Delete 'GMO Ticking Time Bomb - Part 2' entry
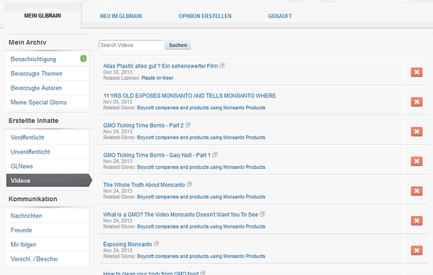Viewport: 433px width, 275px height. click(x=416, y=131)
